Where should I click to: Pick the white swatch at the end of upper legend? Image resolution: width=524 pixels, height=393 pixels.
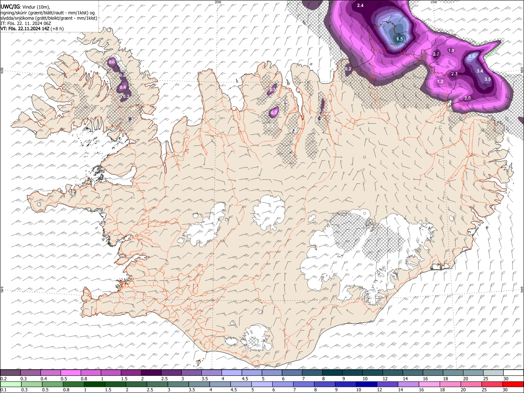(x=513, y=373)
